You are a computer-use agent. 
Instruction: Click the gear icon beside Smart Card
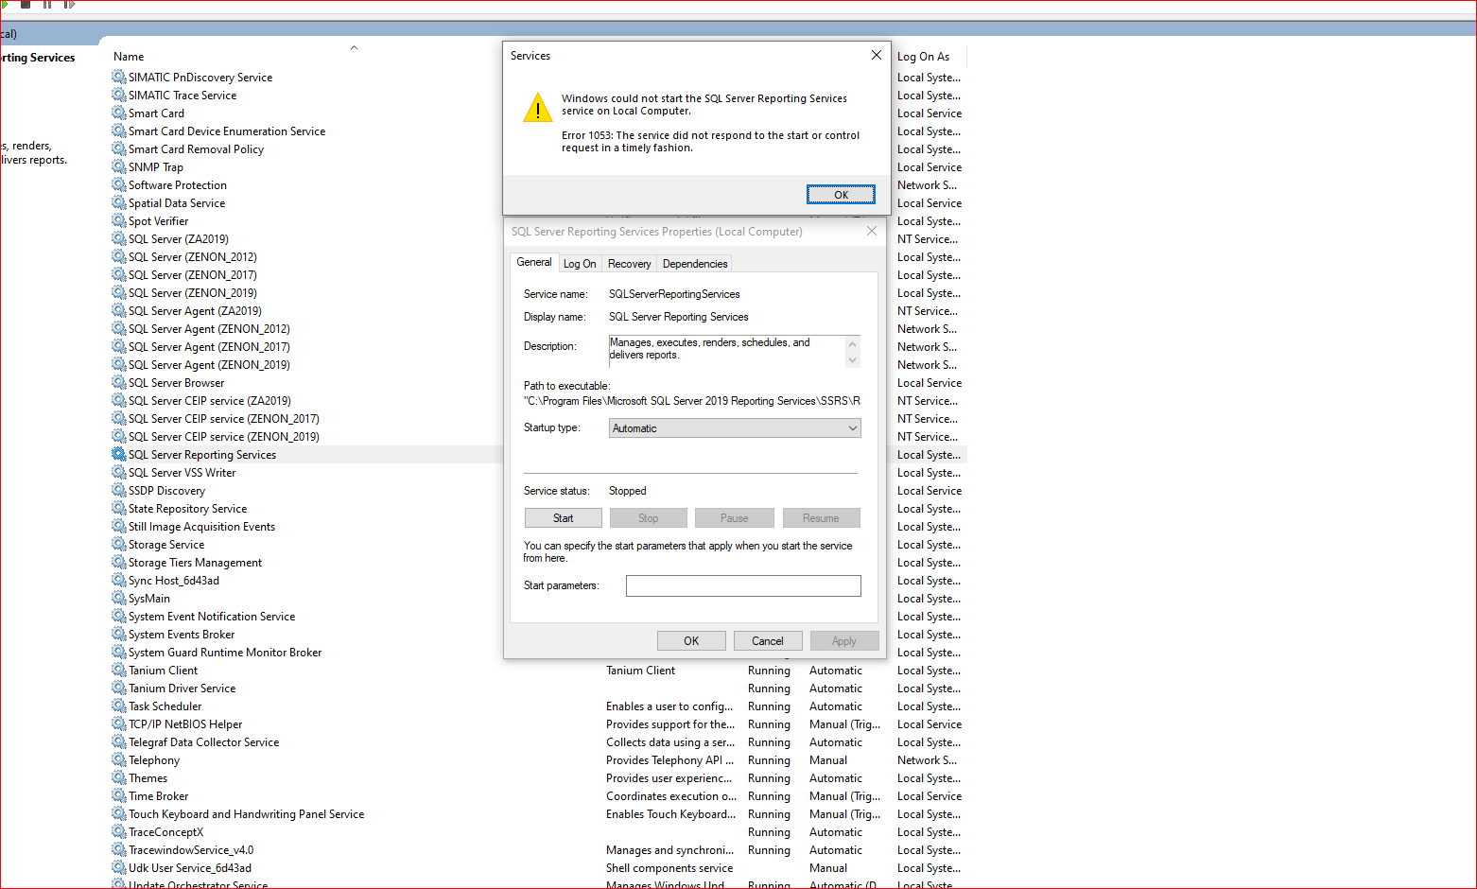tap(119, 113)
